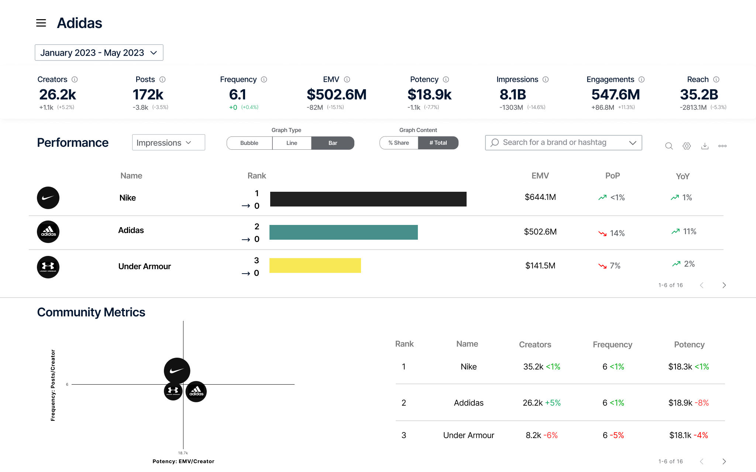Switch graph type to Line
Image resolution: width=756 pixels, height=472 pixels.
(x=292, y=143)
